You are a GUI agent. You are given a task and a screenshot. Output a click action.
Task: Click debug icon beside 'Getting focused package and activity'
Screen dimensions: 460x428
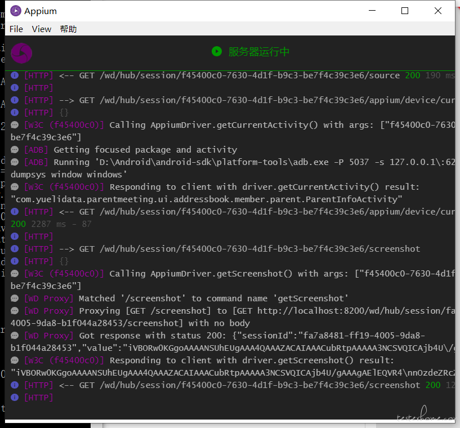coord(15,150)
